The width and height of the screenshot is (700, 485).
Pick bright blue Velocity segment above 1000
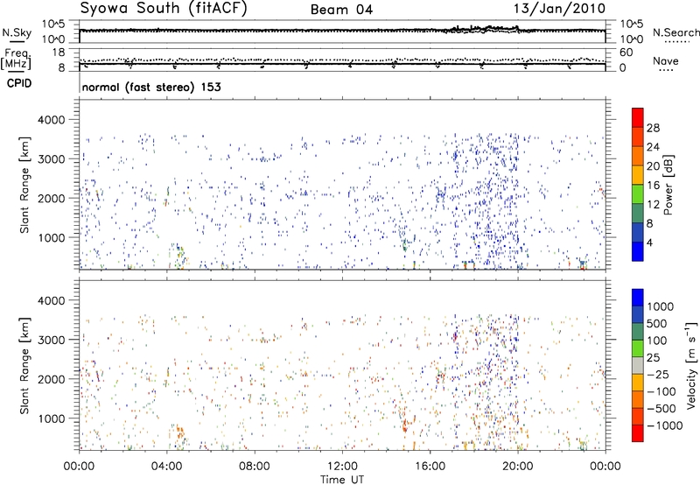[638, 298]
